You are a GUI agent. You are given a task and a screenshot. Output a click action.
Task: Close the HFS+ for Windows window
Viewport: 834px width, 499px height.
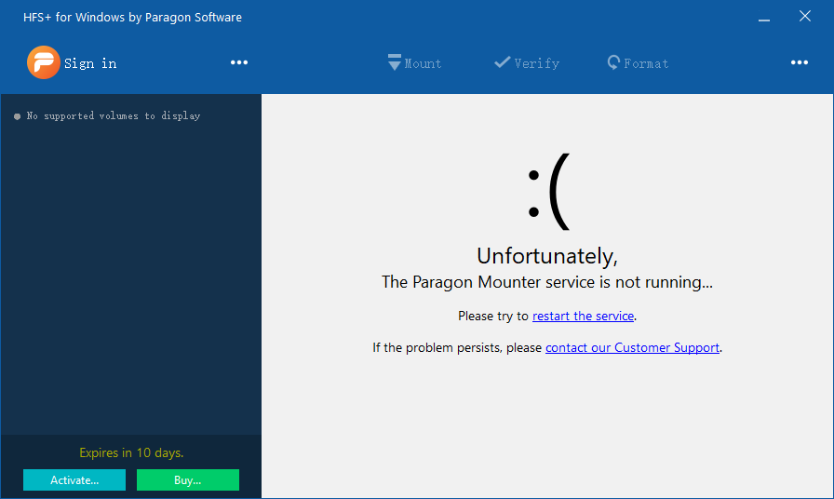pos(805,17)
